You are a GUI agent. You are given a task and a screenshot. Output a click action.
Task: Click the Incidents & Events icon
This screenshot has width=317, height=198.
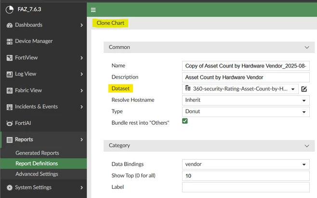pos(10,107)
